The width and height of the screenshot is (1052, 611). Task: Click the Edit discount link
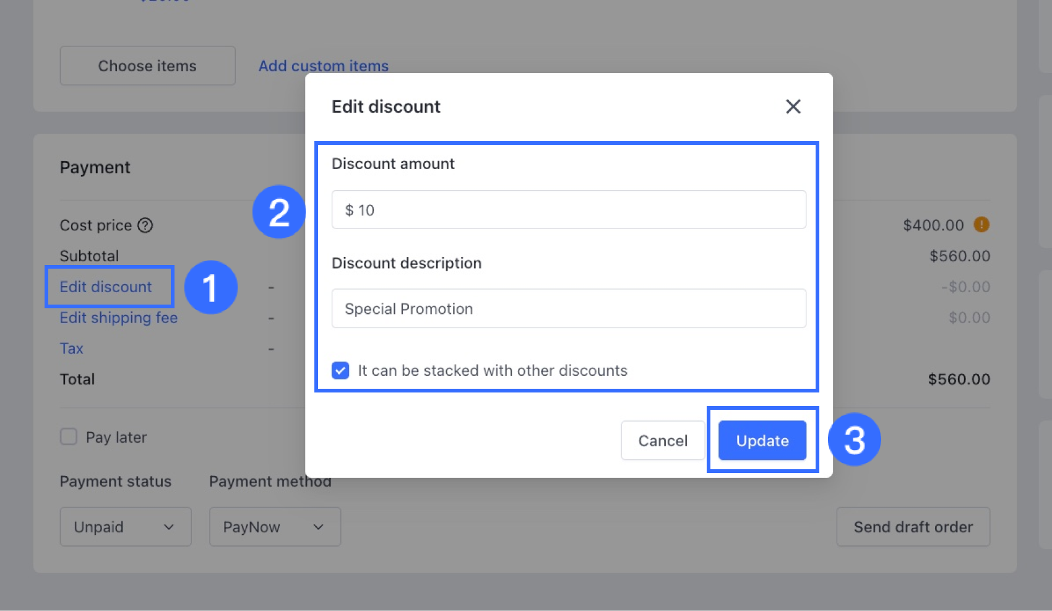106,287
